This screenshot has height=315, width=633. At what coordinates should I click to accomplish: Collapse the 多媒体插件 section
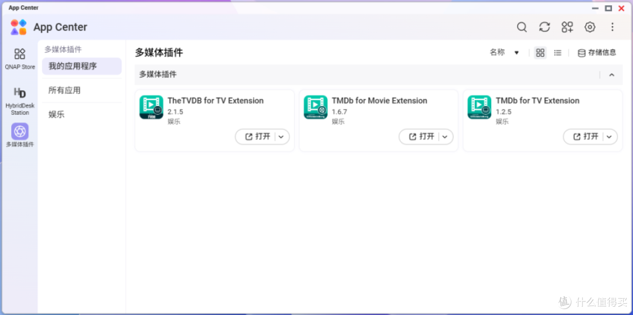coord(611,74)
